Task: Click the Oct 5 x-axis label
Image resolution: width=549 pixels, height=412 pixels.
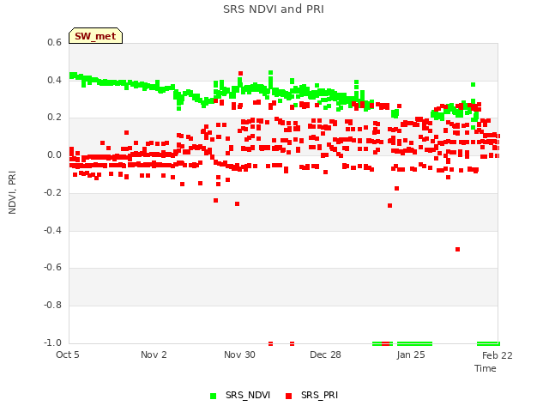Action: point(68,354)
